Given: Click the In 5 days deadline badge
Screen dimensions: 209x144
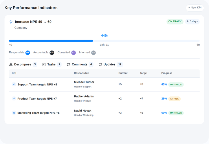Looking at the screenshot, I should 192,22.
